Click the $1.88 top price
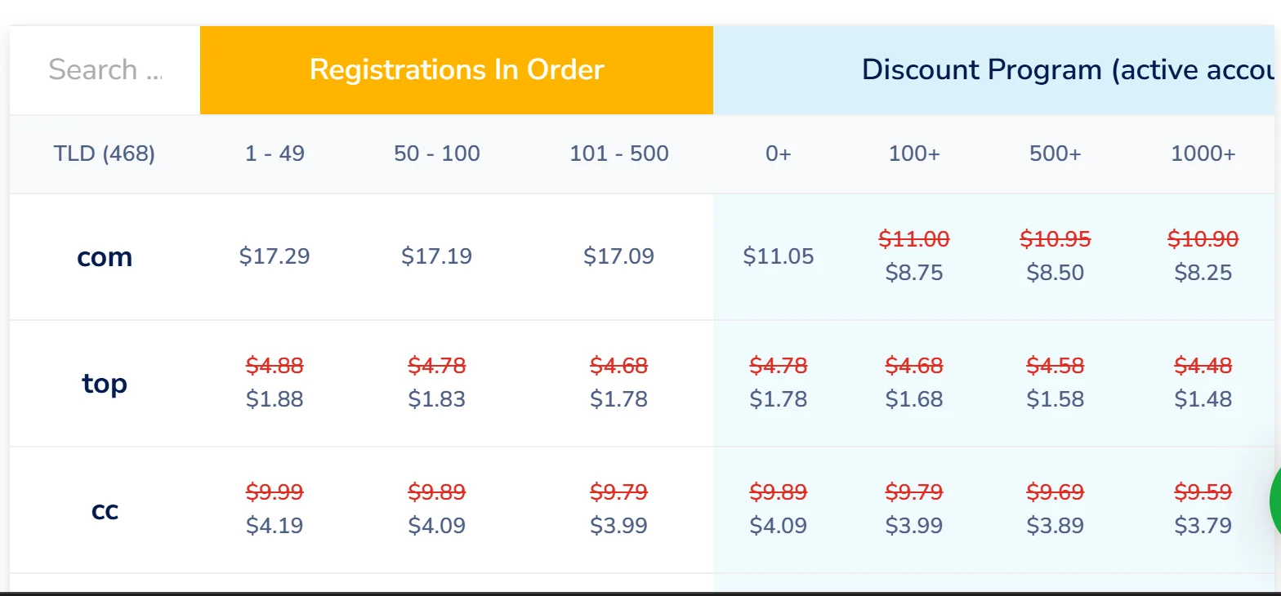 [274, 399]
